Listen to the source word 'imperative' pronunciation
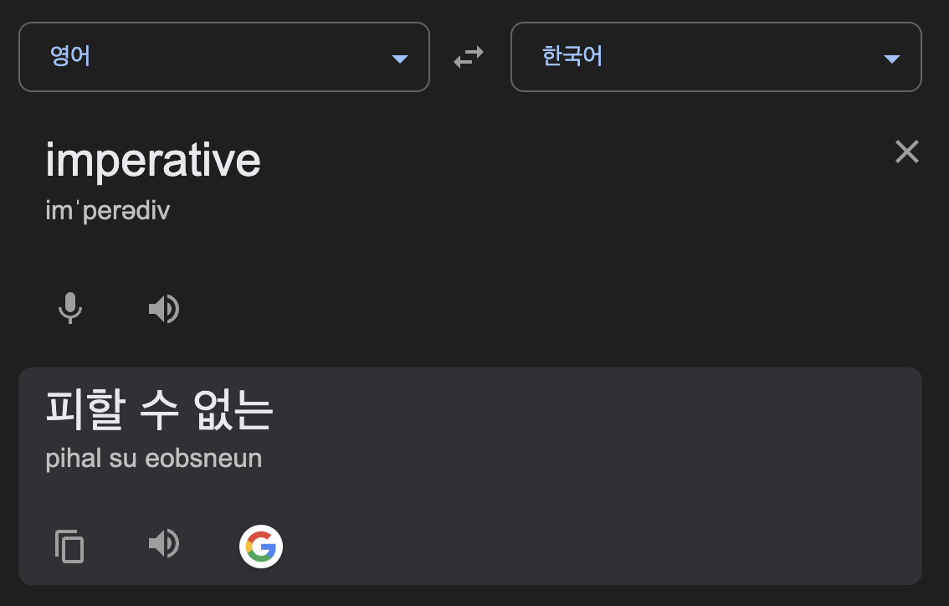This screenshot has width=949, height=606. point(164,309)
